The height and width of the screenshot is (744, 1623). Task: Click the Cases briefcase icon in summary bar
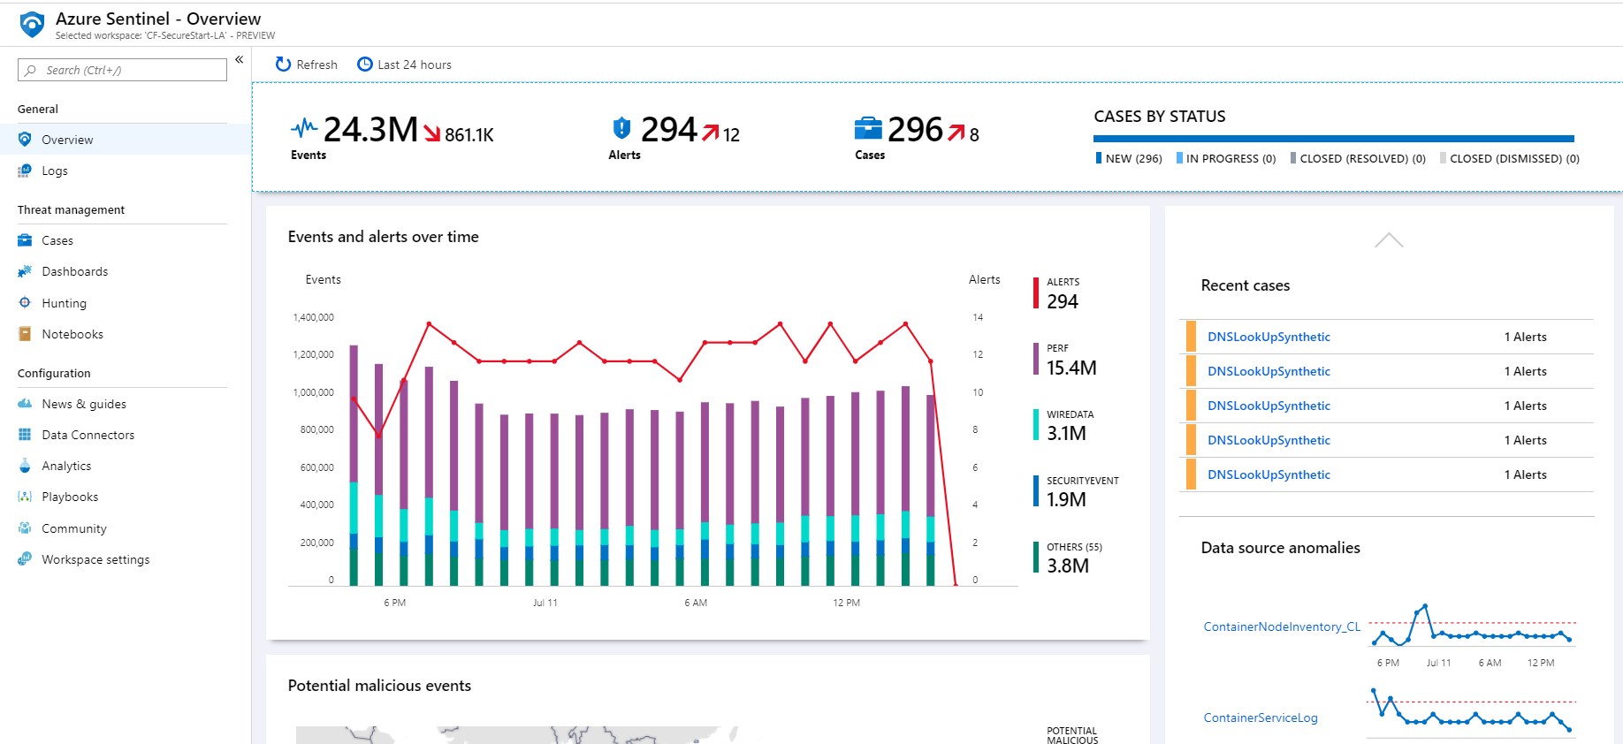[x=868, y=128]
